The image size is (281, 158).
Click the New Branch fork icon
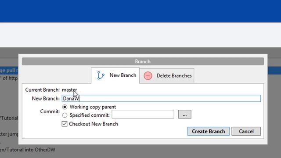(101, 75)
